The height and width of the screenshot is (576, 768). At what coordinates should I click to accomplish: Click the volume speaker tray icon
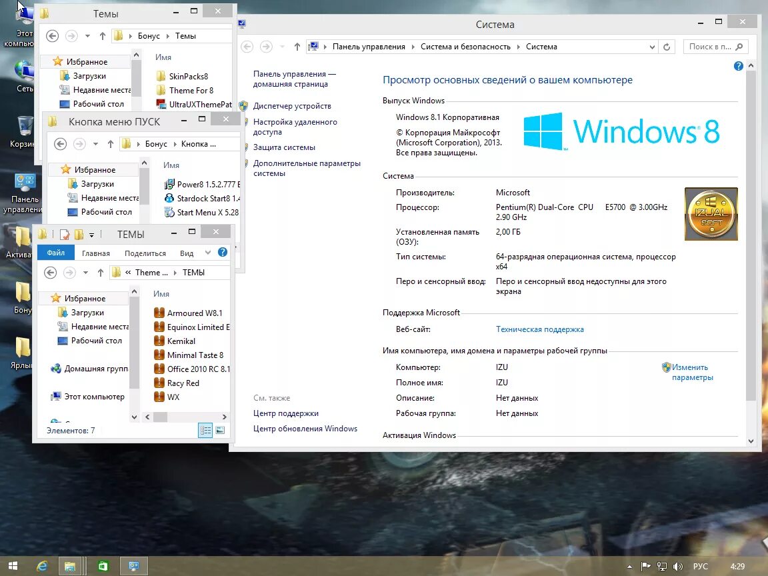point(678,567)
